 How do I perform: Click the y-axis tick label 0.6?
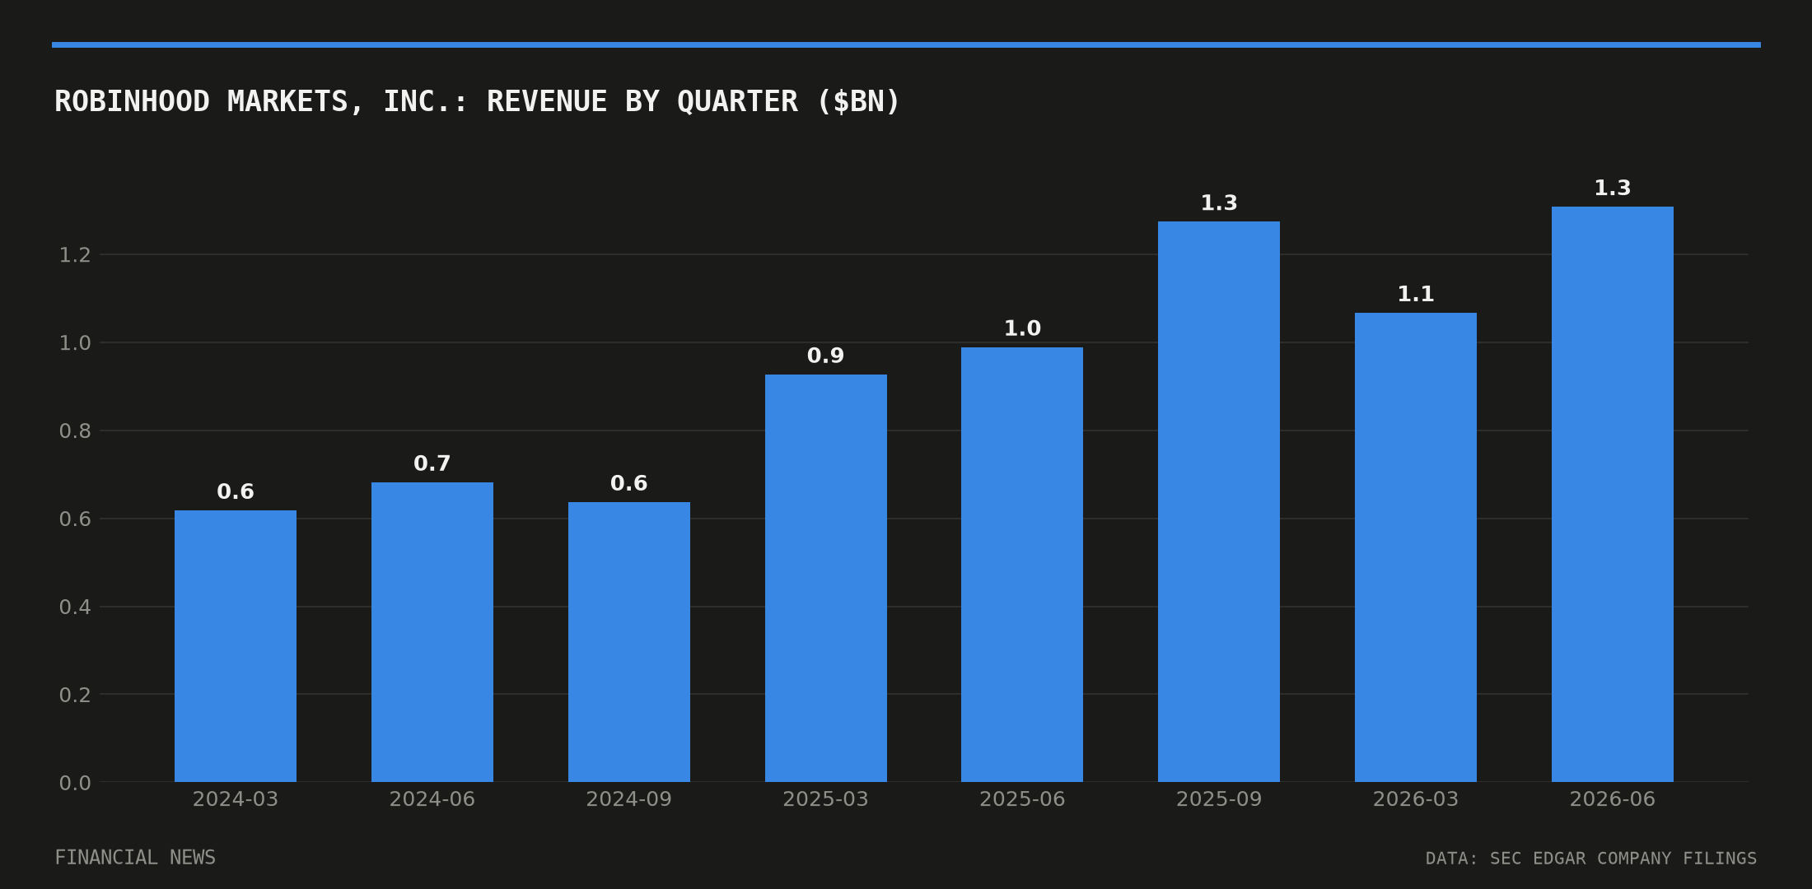(75, 519)
